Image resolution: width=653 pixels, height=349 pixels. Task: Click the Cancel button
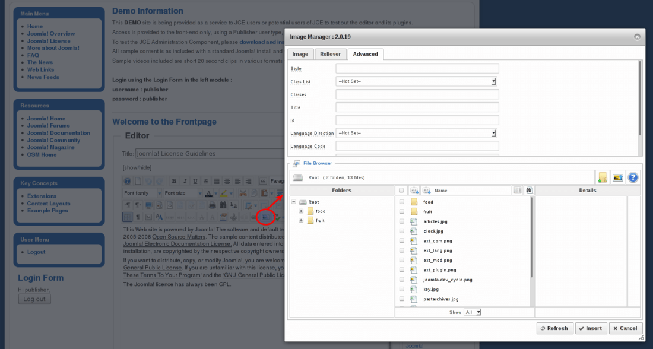coord(625,328)
